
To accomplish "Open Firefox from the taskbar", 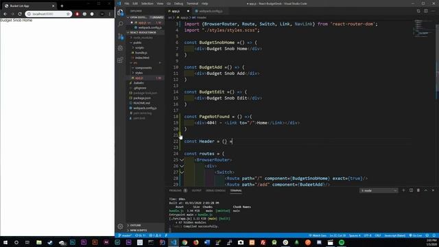I will point(196,242).
